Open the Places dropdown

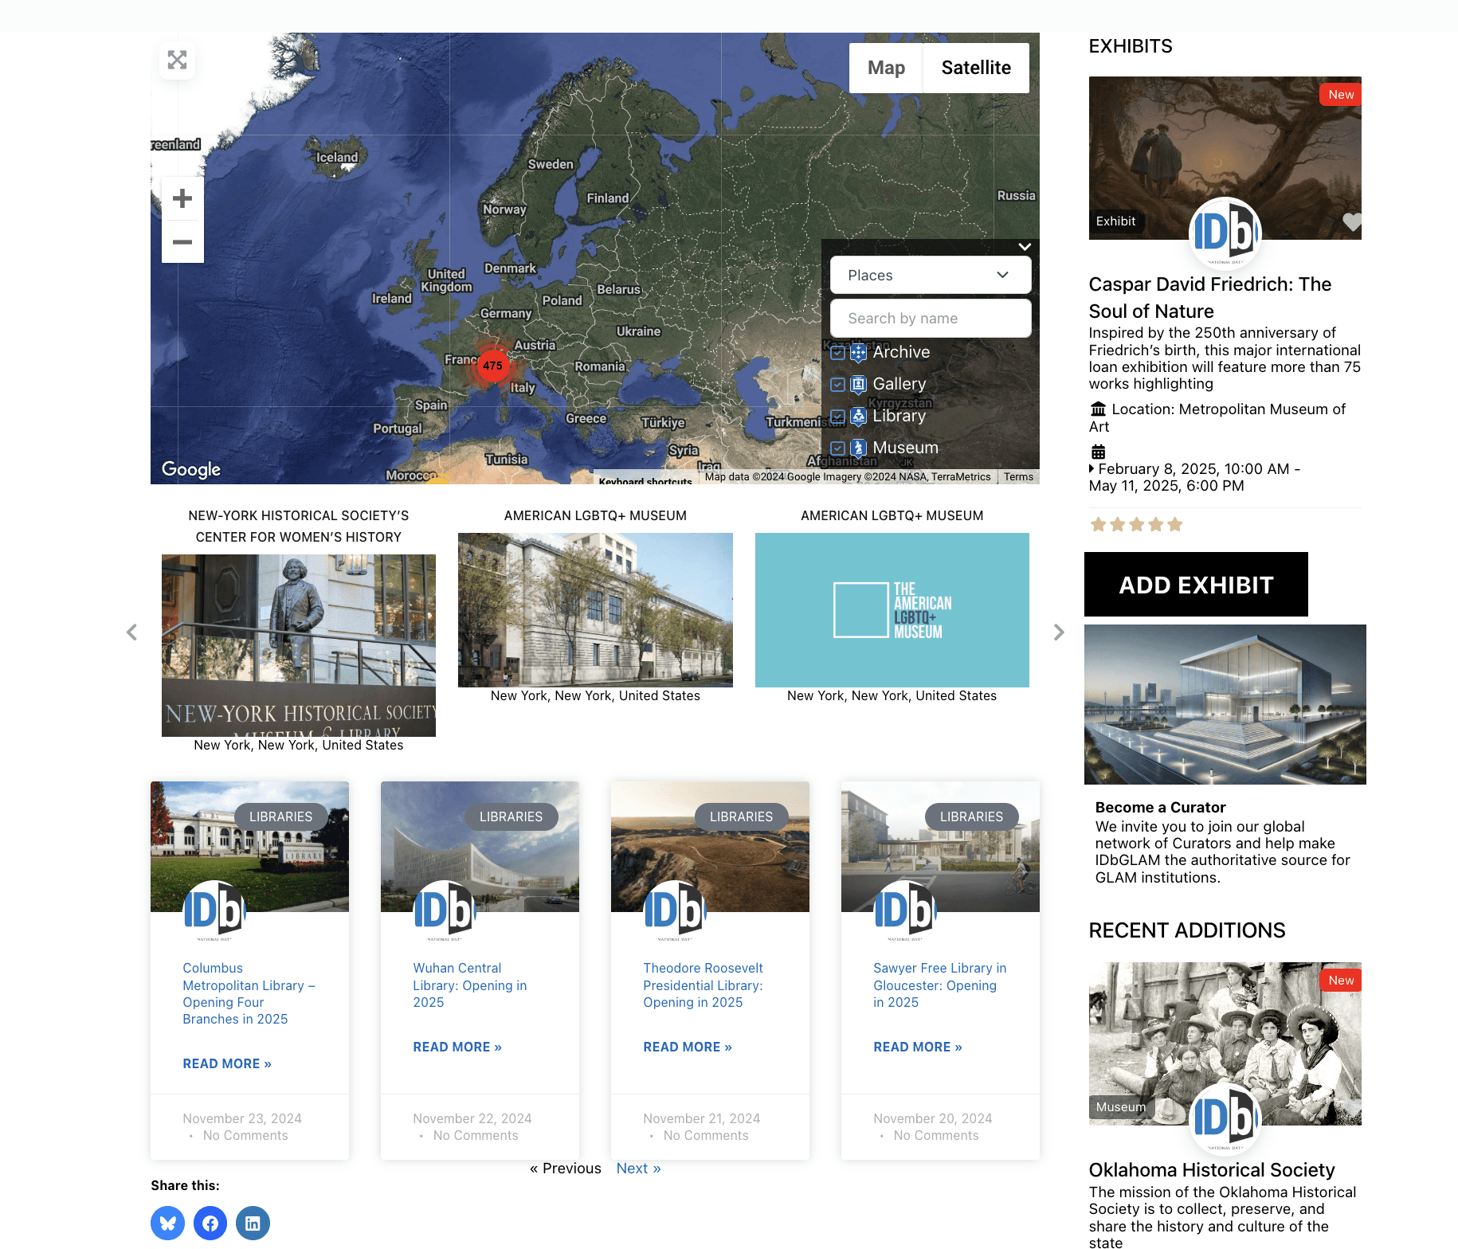[931, 275]
